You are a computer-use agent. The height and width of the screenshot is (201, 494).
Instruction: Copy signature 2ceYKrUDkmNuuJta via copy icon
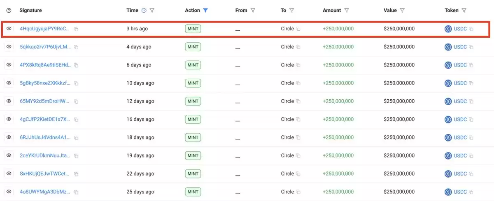pos(76,156)
